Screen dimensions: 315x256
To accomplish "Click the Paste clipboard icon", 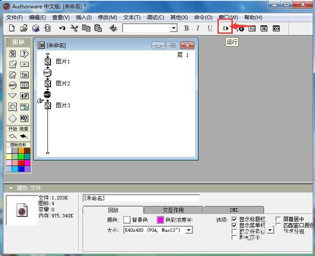I will 98,28.
